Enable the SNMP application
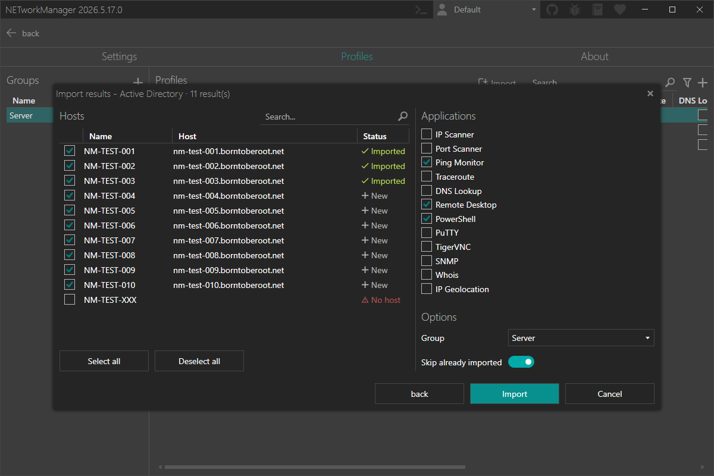Screen dimensions: 714x476 (427, 261)
